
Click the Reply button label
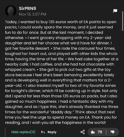coord(52,132)
